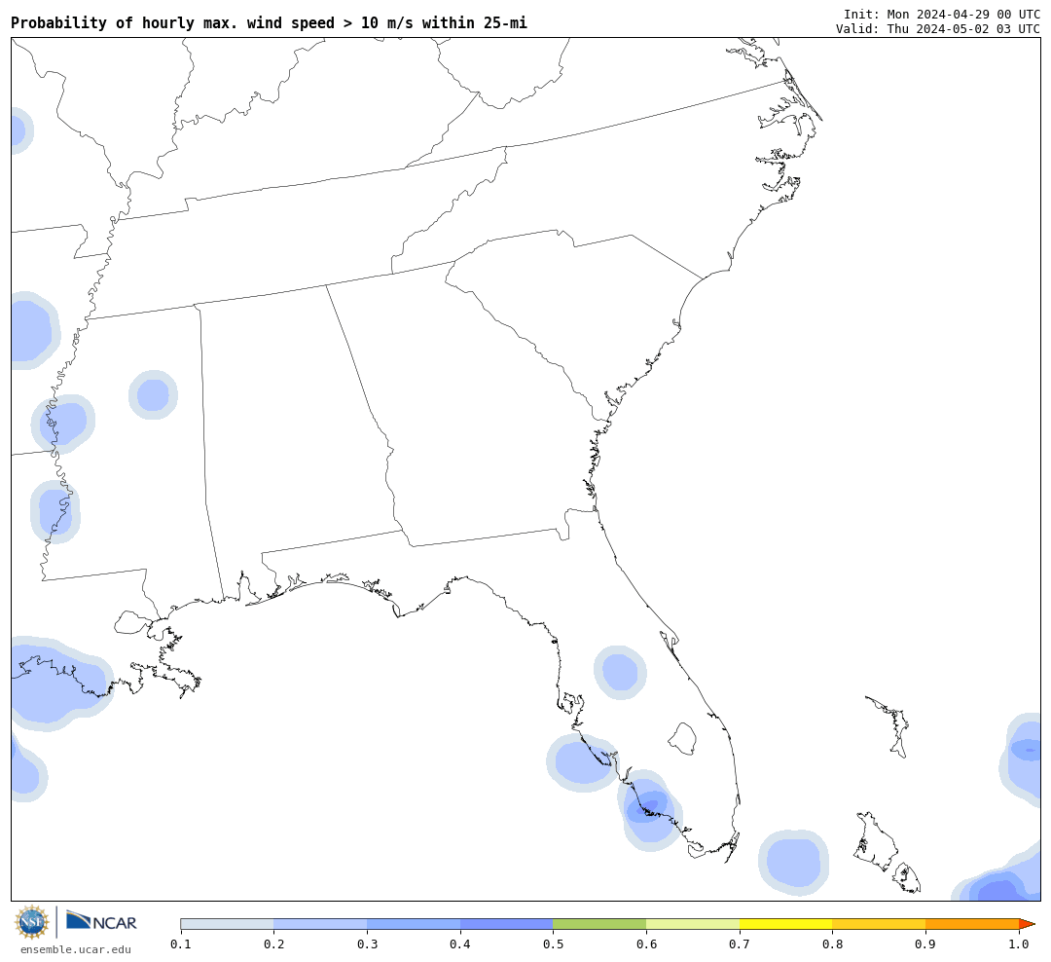
Task: Click the 0.2 colorbar tick label
Action: (273, 943)
